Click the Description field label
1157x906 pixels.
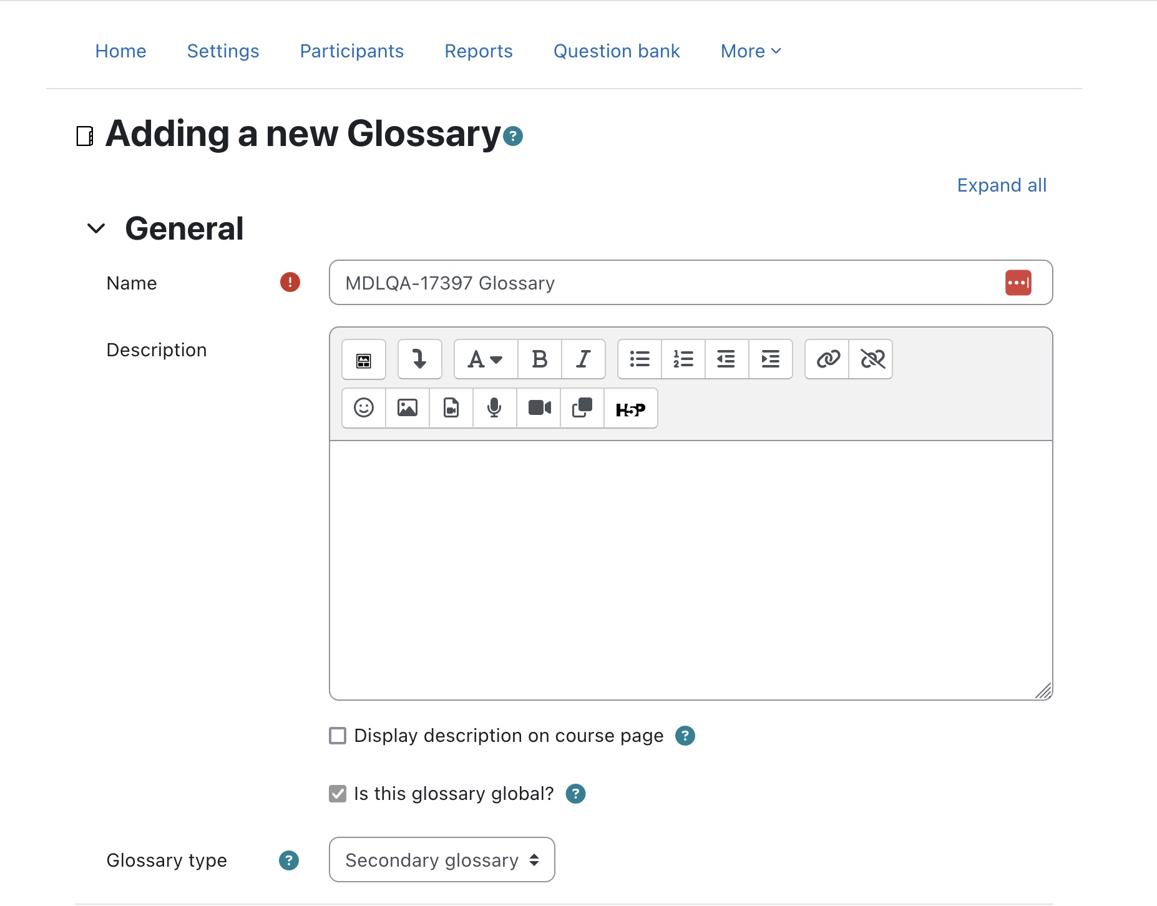pyautogui.click(x=157, y=350)
